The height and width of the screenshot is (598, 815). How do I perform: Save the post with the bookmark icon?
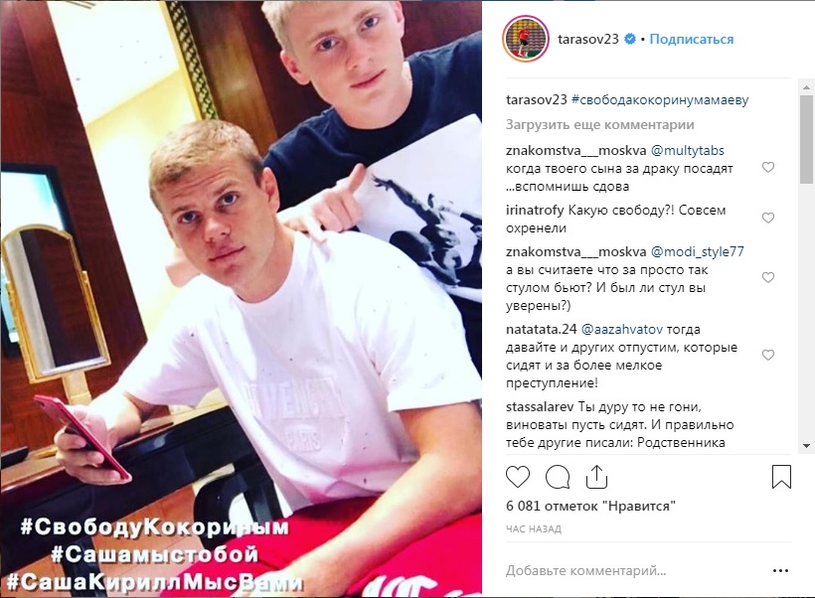(x=781, y=477)
